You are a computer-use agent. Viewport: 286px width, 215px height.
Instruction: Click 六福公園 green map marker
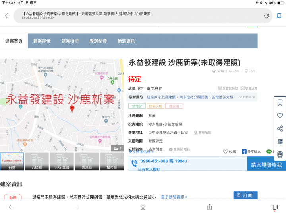[112, 82]
